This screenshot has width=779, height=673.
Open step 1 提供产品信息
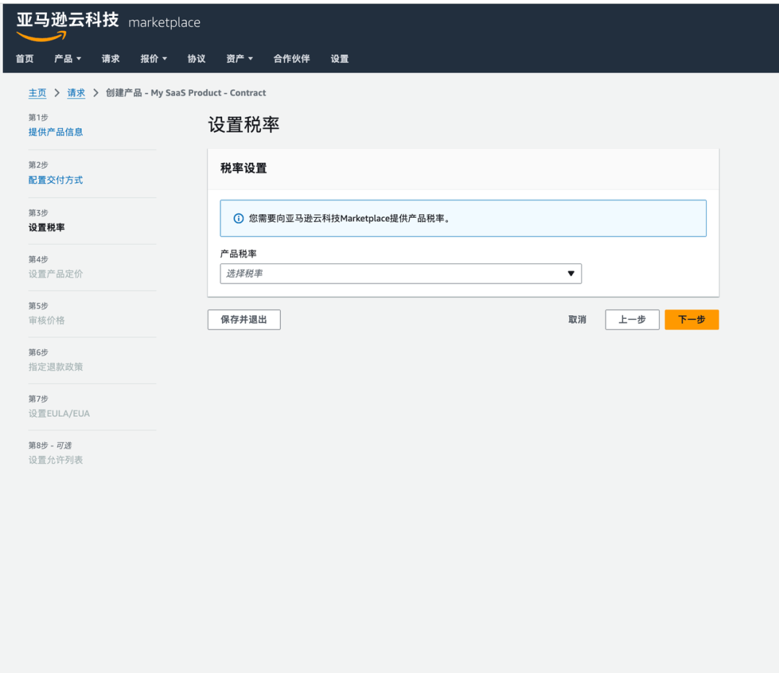(x=56, y=132)
